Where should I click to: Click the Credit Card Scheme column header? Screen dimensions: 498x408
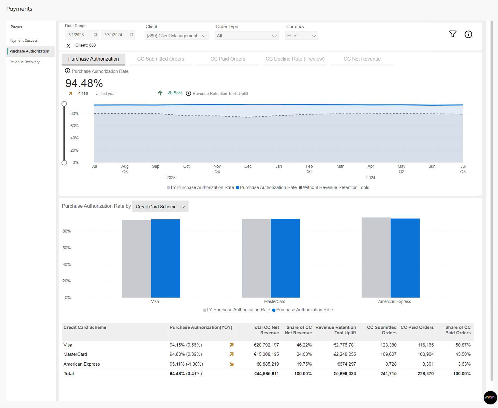tap(85, 327)
